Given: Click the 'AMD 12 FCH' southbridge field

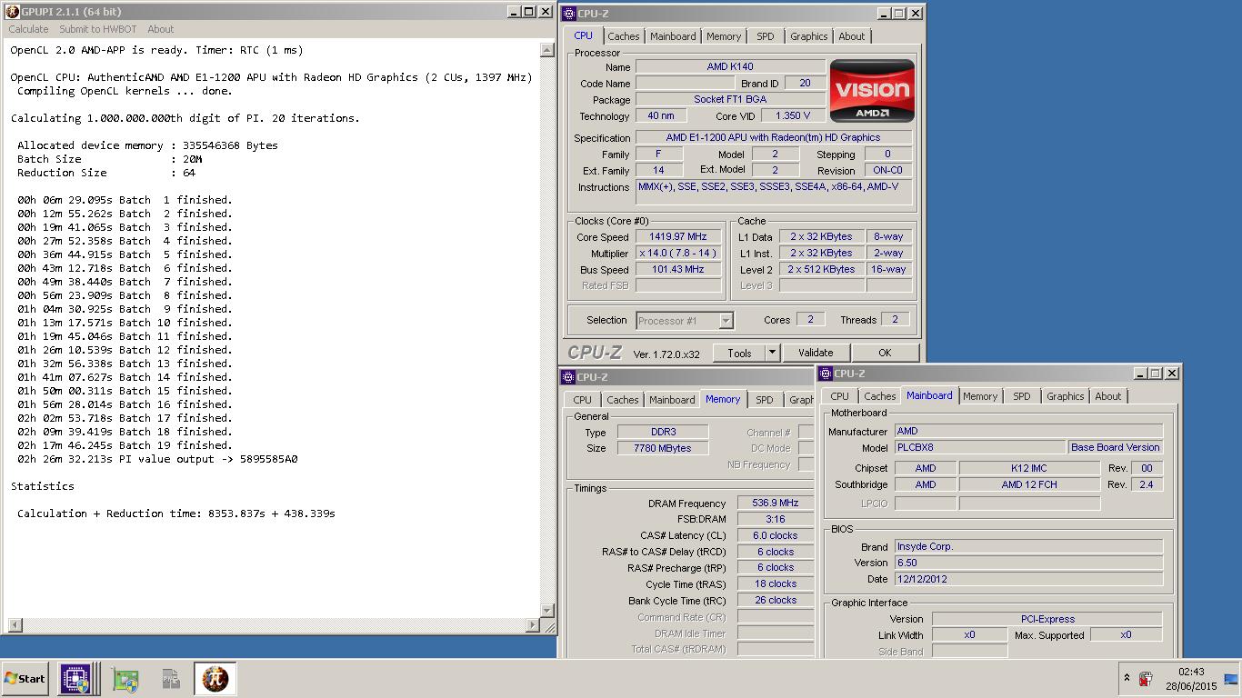Looking at the screenshot, I should [1029, 484].
